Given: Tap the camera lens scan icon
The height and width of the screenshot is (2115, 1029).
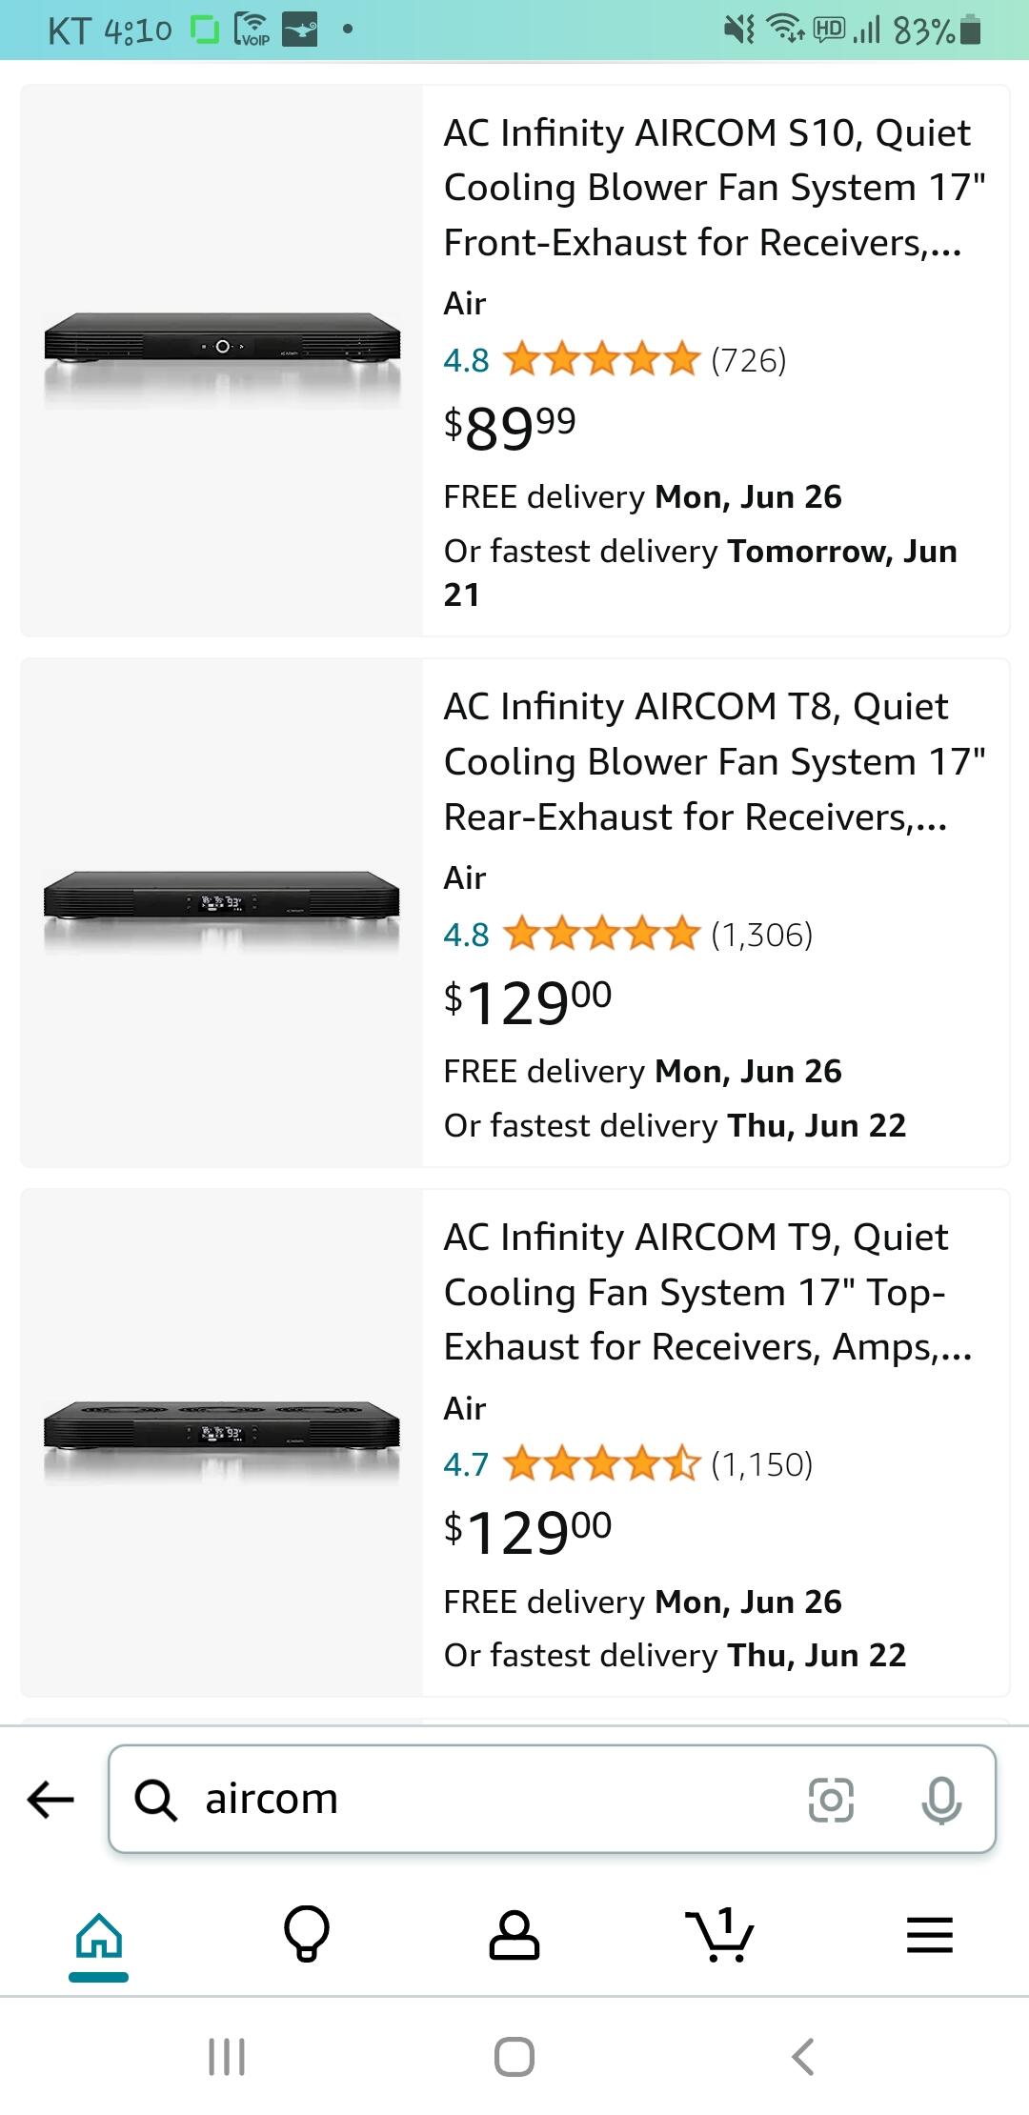Looking at the screenshot, I should coord(831,1799).
